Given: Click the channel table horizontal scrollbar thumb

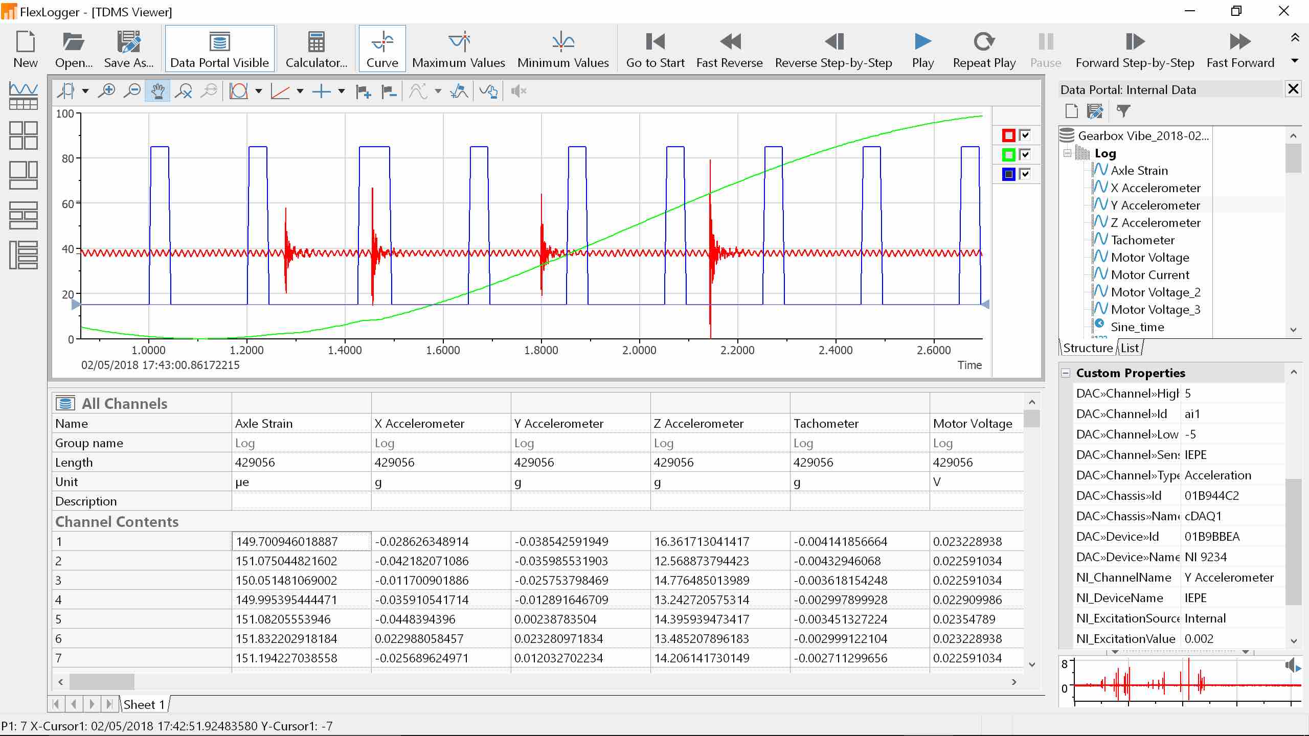Looking at the screenshot, I should pyautogui.click(x=102, y=682).
